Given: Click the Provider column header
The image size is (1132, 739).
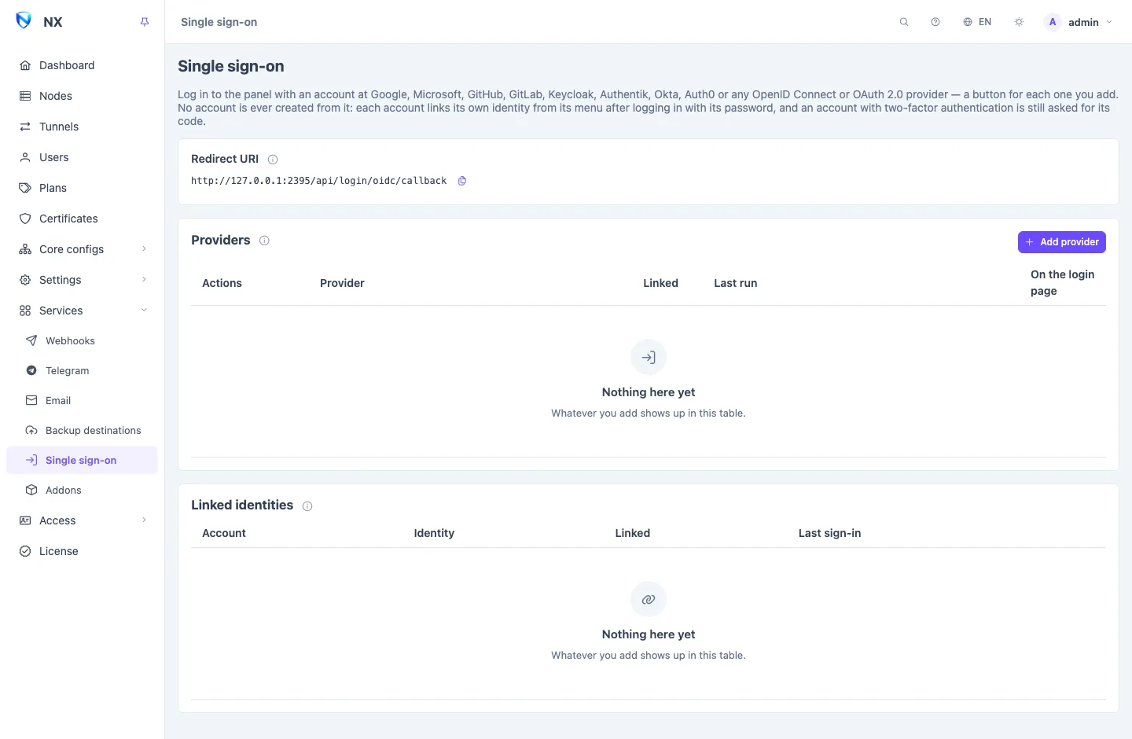Looking at the screenshot, I should 342,283.
